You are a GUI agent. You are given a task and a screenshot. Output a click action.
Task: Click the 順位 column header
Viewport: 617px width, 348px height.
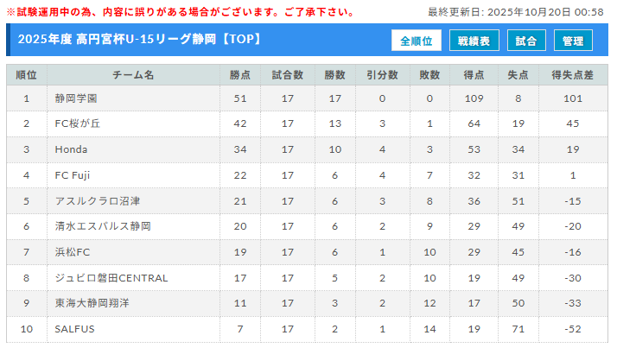coord(27,75)
